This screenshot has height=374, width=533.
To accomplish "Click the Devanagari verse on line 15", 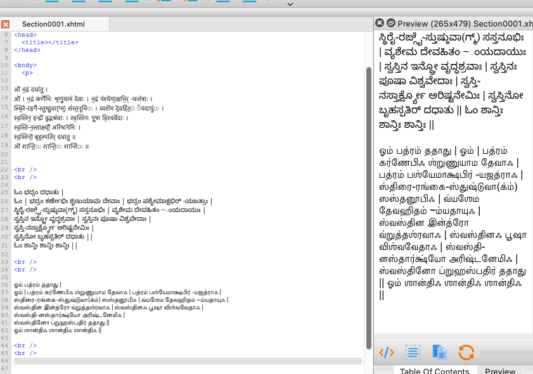I will pyautogui.click(x=89, y=109).
